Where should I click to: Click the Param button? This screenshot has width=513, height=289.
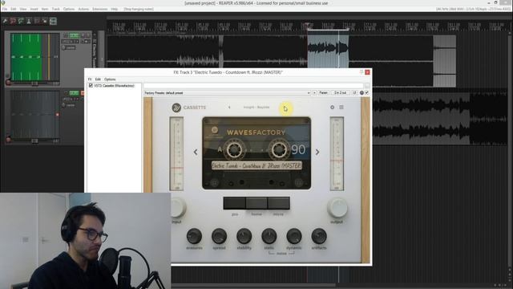(323, 93)
